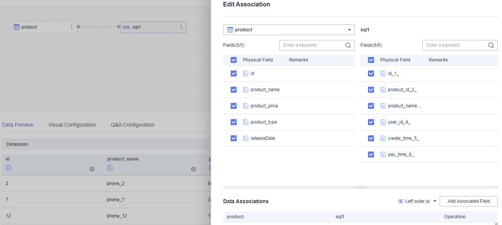
Task: Toggle select-all checkbox for product fields
Action: 234,60
